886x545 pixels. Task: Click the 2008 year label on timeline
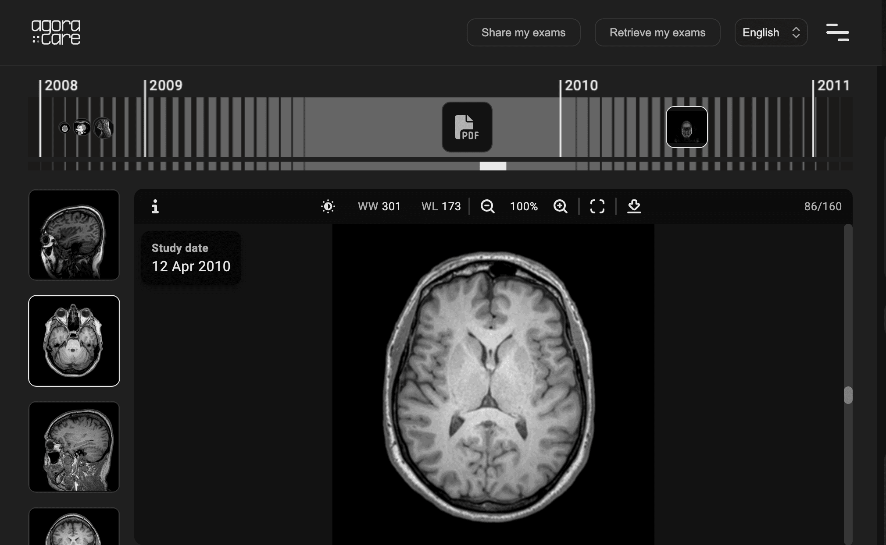coord(61,85)
